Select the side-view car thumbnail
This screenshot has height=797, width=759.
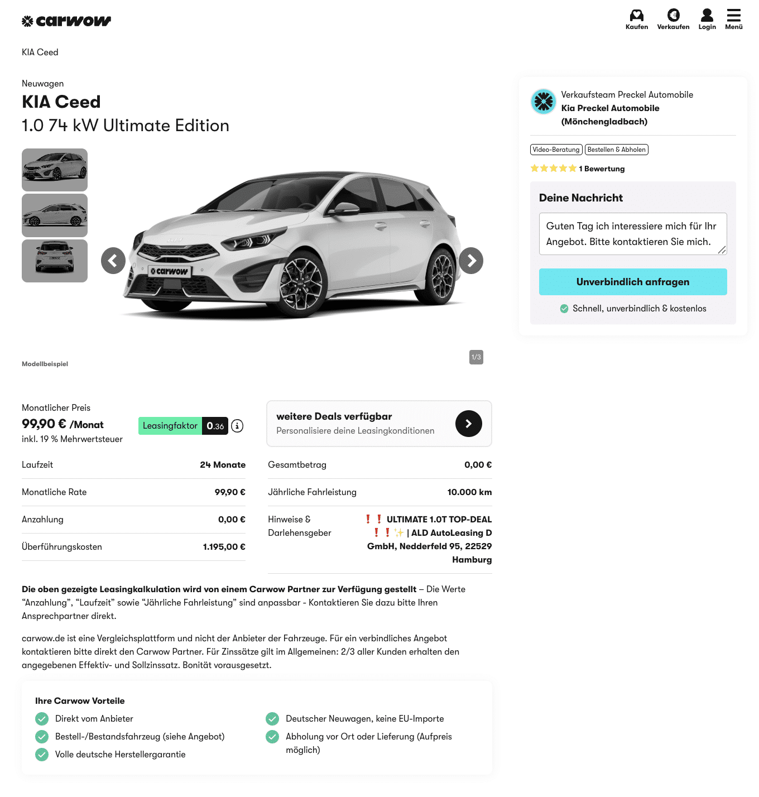click(55, 215)
